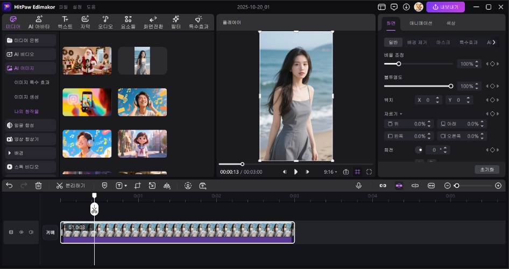Open the text insert dropdown in timeline toolbar
The width and height of the screenshot is (509, 269).
click(x=121, y=186)
